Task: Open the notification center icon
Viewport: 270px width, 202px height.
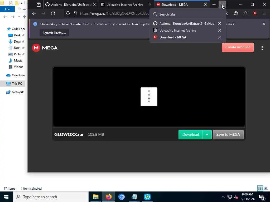Action: pyautogui.click(x=262, y=197)
